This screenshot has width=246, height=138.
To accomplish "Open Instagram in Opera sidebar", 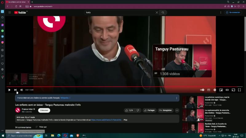I will (2, 42).
